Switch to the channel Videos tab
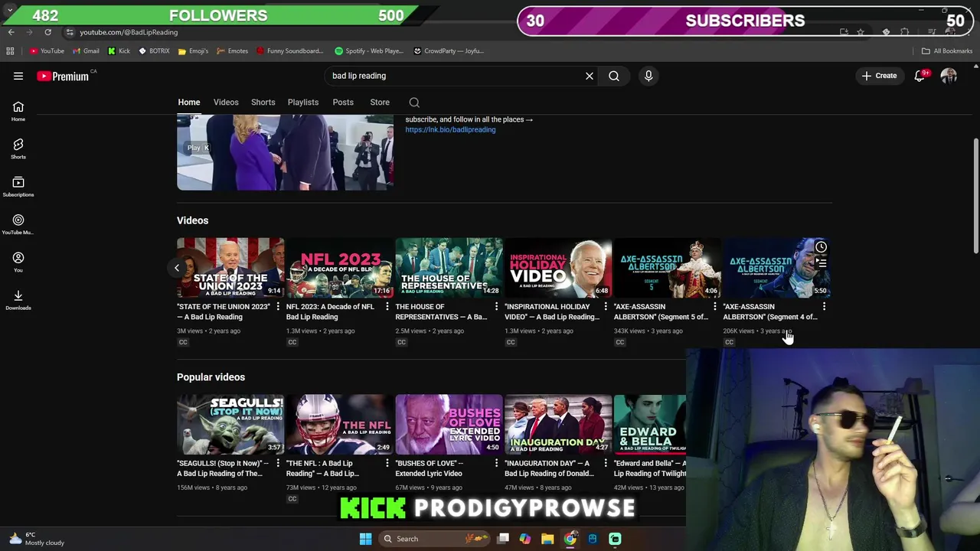 click(226, 103)
